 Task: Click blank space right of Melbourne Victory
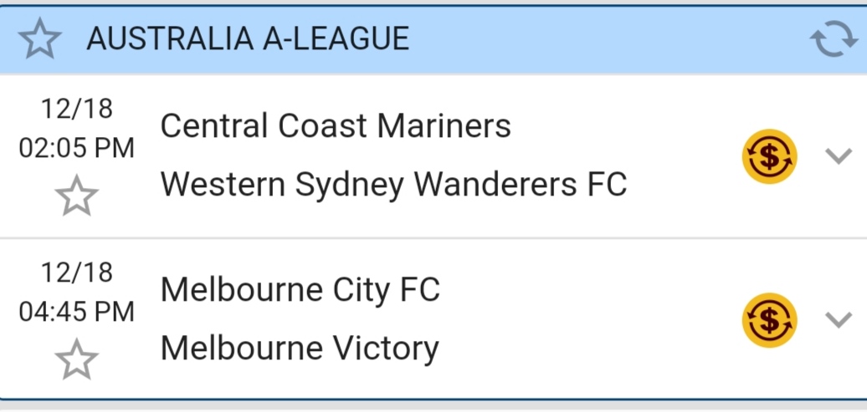586,348
